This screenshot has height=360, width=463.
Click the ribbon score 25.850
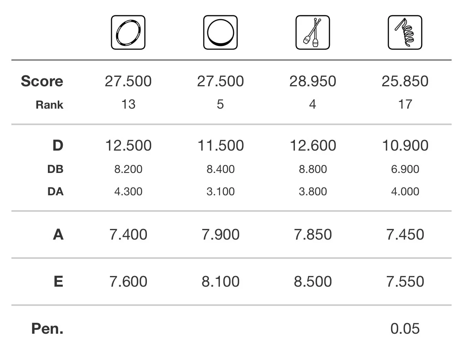405,81
